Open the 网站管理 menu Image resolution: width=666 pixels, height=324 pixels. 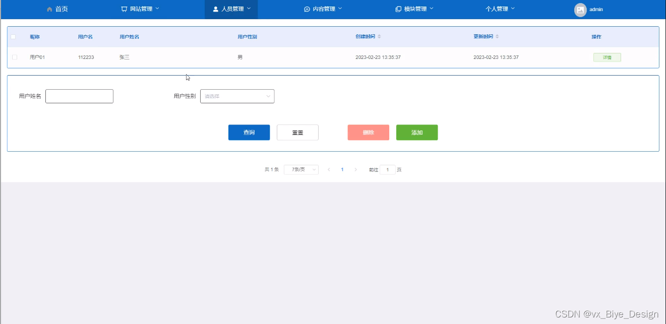coord(140,9)
